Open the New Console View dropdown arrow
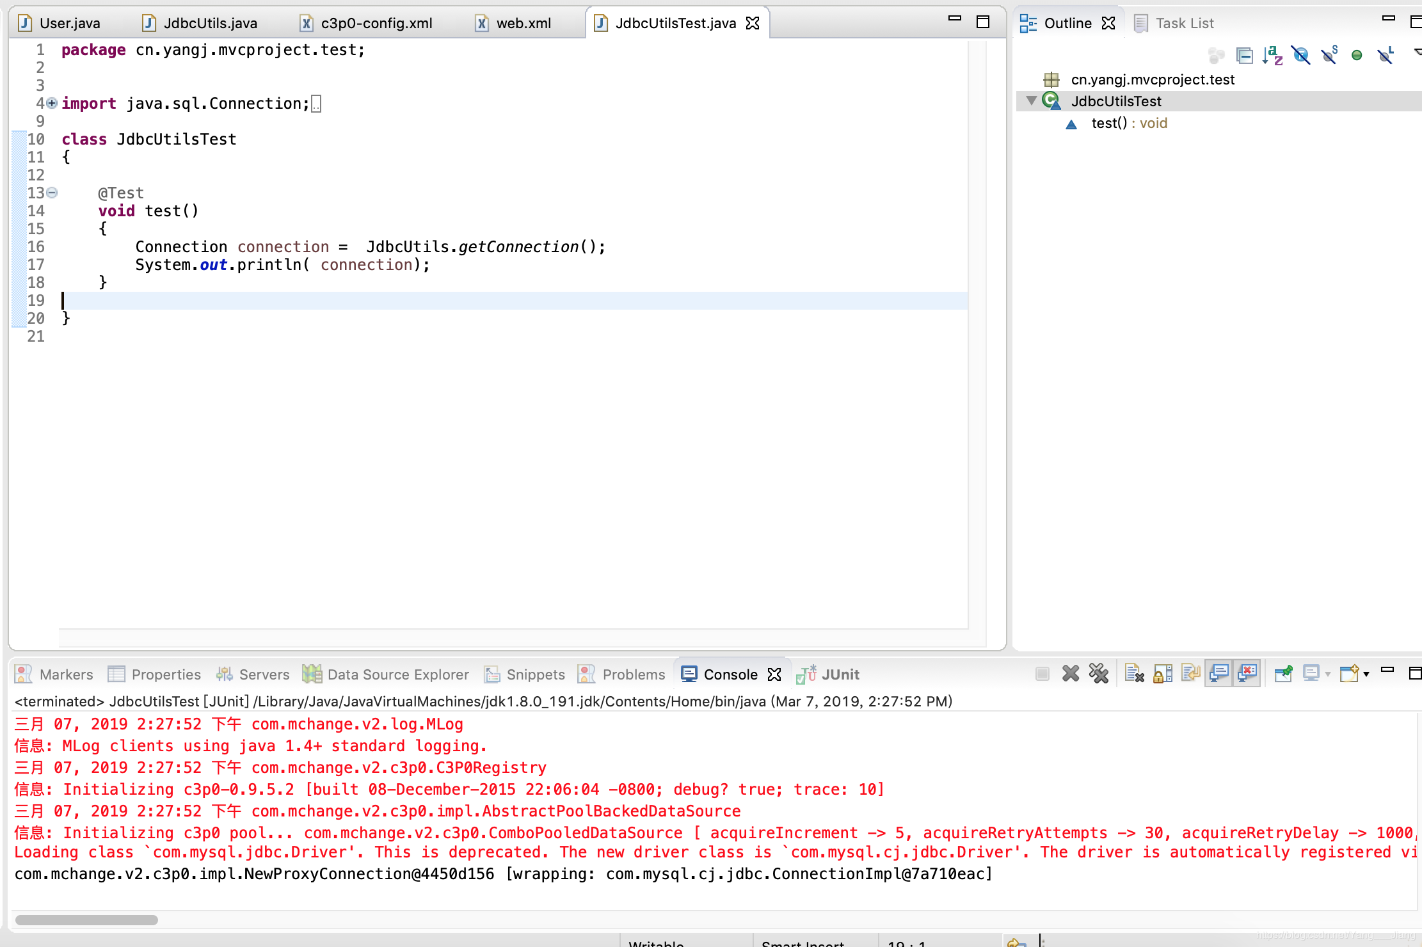1422x947 pixels. tap(1366, 674)
